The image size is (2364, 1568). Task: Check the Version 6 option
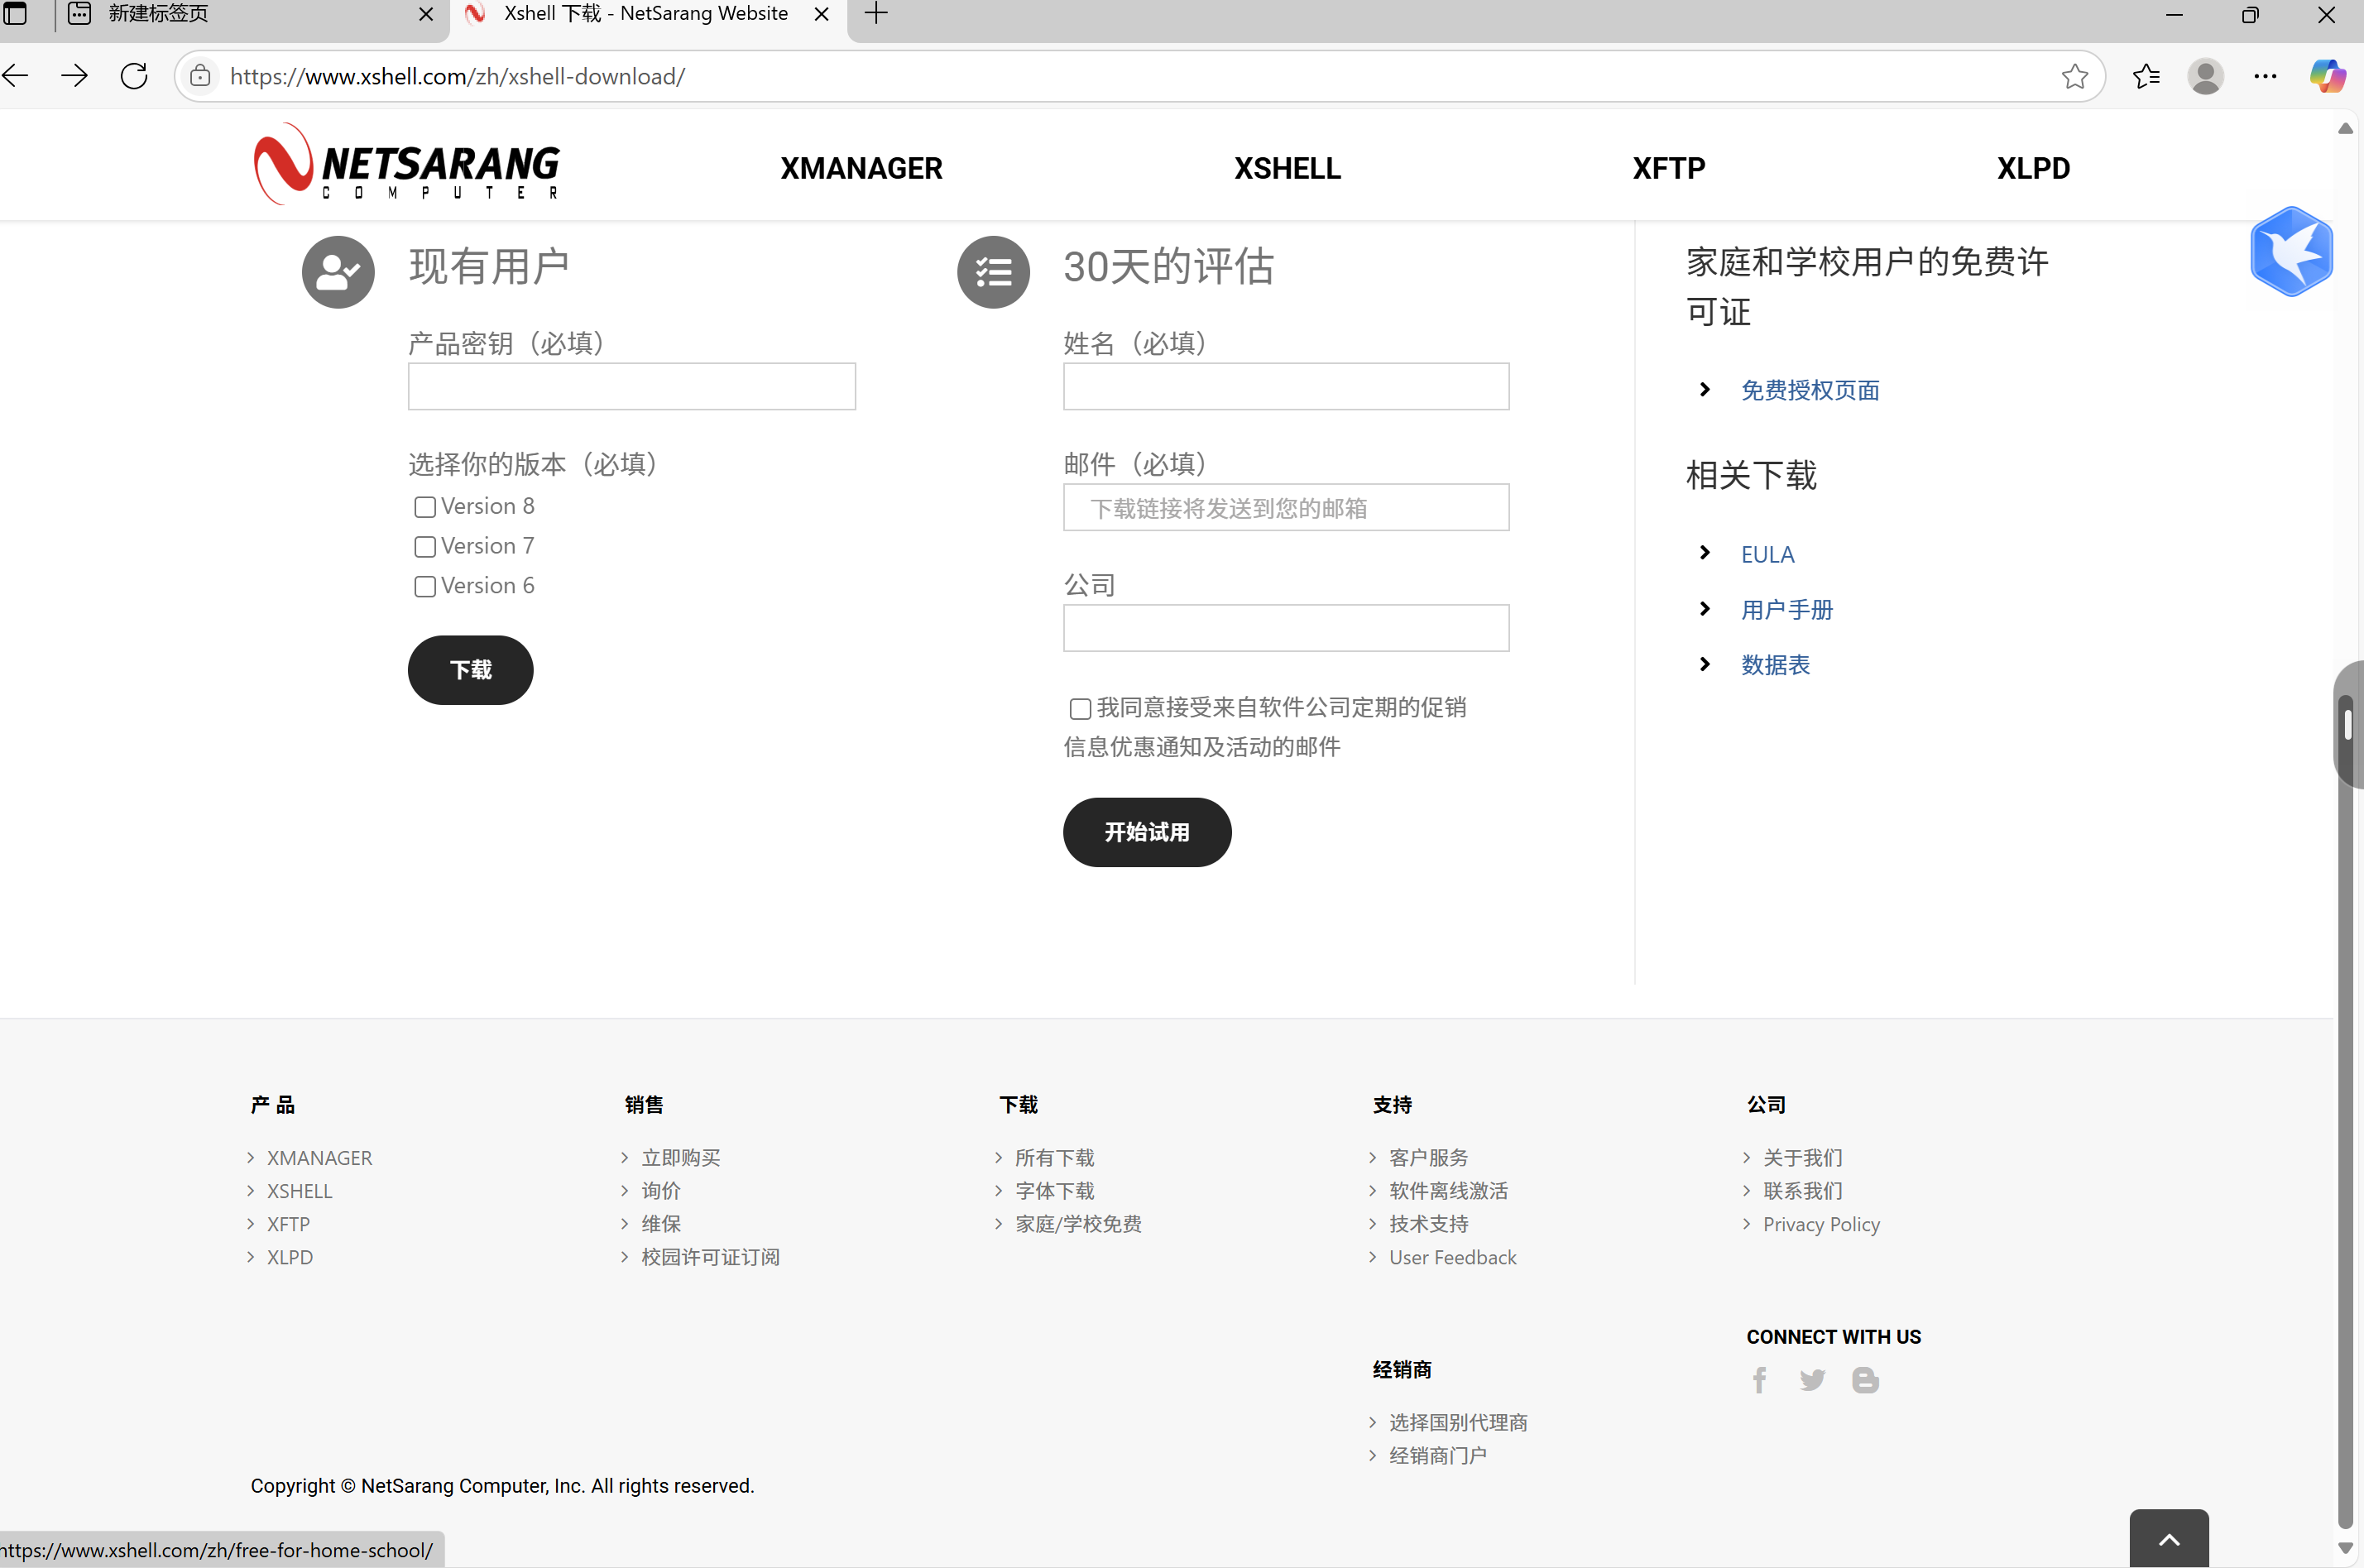pyautogui.click(x=424, y=587)
